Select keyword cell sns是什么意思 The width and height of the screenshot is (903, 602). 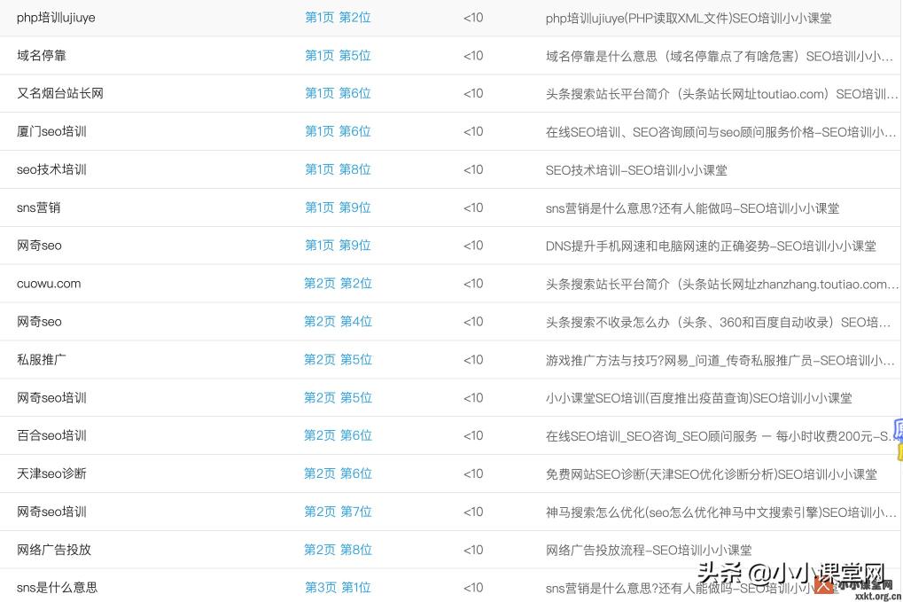57,588
